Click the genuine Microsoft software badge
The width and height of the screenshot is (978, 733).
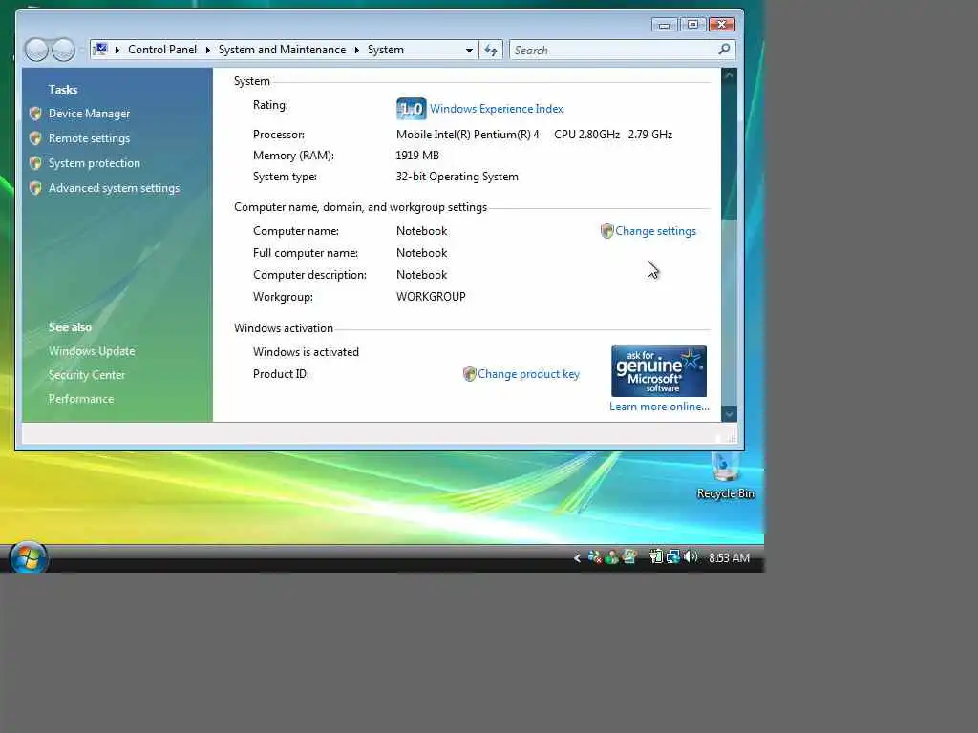659,371
